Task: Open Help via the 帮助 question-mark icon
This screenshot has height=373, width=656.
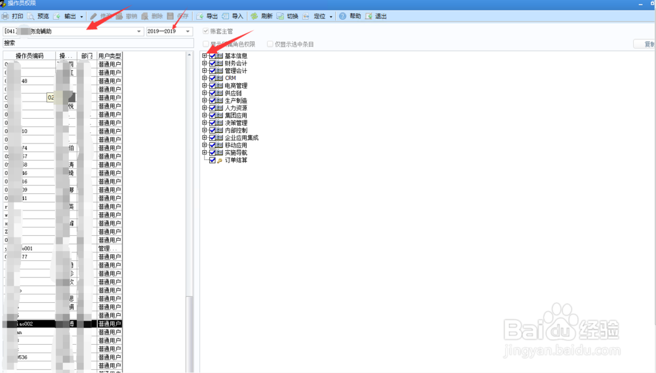Action: coord(342,16)
